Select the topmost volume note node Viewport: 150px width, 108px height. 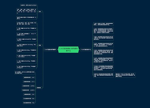pyautogui.click(x=28, y=5)
